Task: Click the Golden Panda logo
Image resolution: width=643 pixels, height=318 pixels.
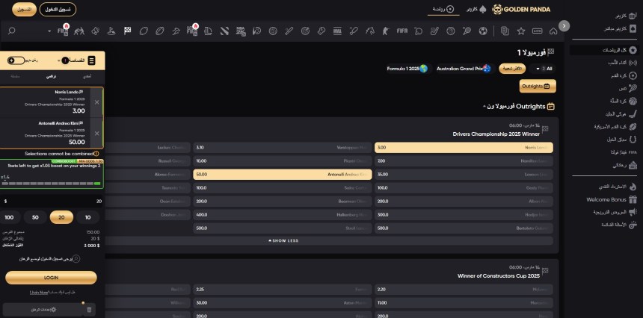Action: (x=521, y=10)
